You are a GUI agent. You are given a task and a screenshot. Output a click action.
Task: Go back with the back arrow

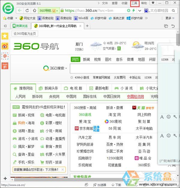pos(20,10)
